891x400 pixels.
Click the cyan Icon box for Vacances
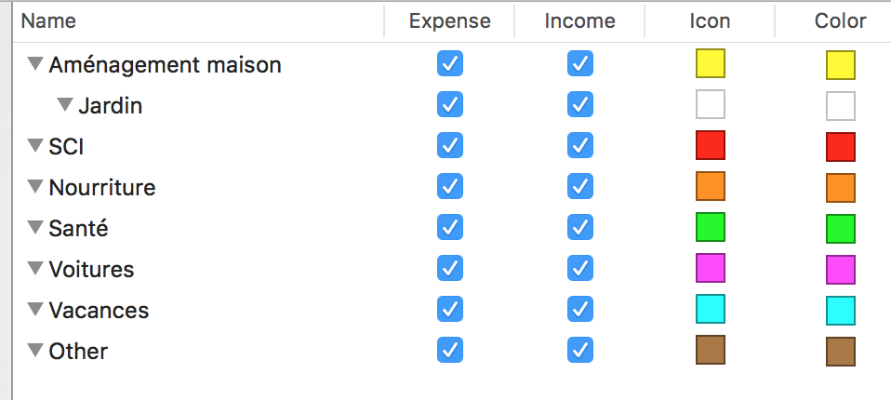pyautogui.click(x=711, y=309)
